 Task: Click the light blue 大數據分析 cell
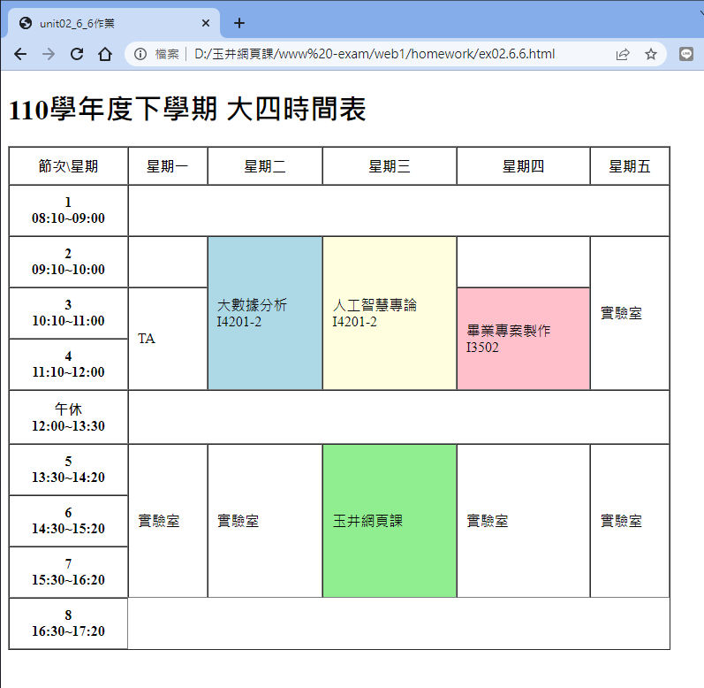[x=265, y=313]
